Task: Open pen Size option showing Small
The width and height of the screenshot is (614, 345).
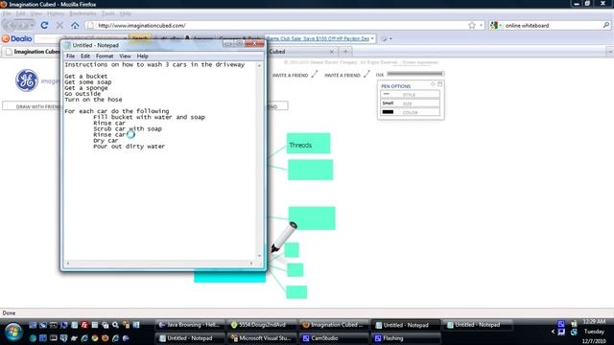Action: tap(410, 103)
